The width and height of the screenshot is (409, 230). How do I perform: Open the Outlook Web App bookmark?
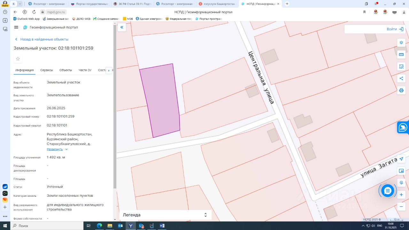27,19
